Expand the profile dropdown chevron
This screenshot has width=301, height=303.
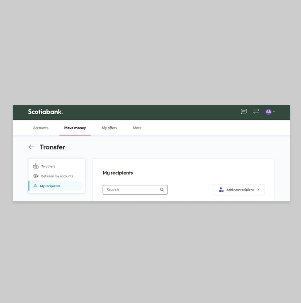click(274, 112)
